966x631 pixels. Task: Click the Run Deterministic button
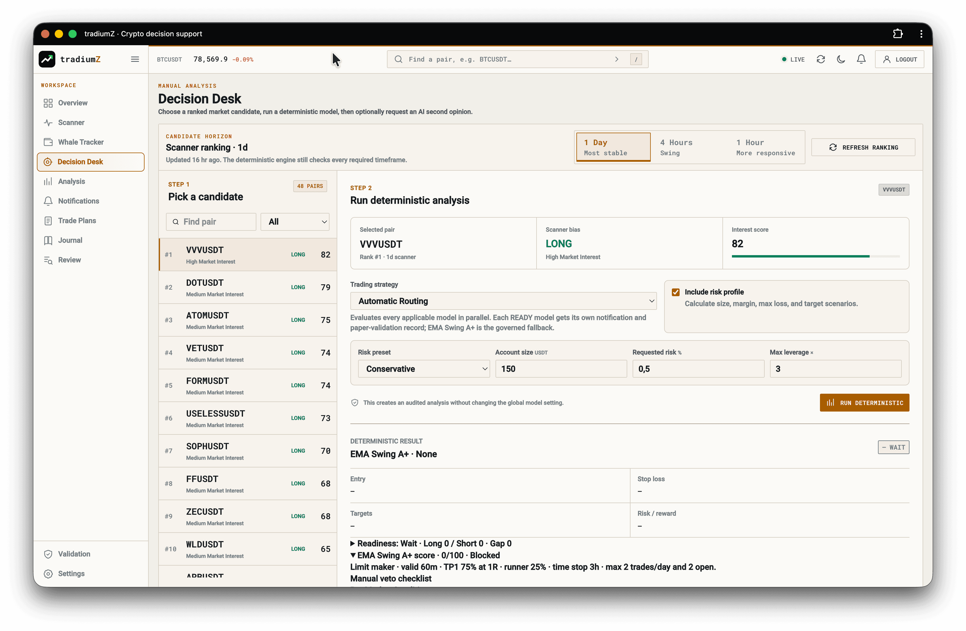pyautogui.click(x=865, y=403)
